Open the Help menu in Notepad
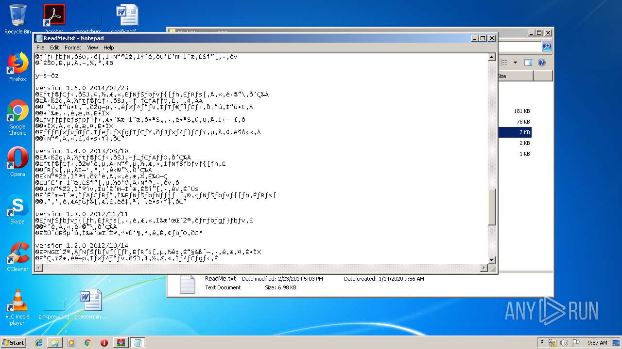Screen dimensions: 622x349 (x=109, y=48)
